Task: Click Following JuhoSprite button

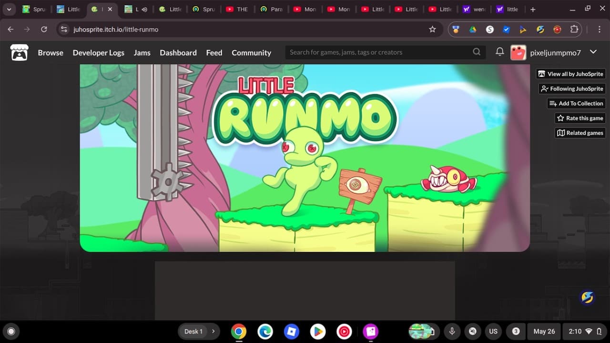Action: [572, 89]
